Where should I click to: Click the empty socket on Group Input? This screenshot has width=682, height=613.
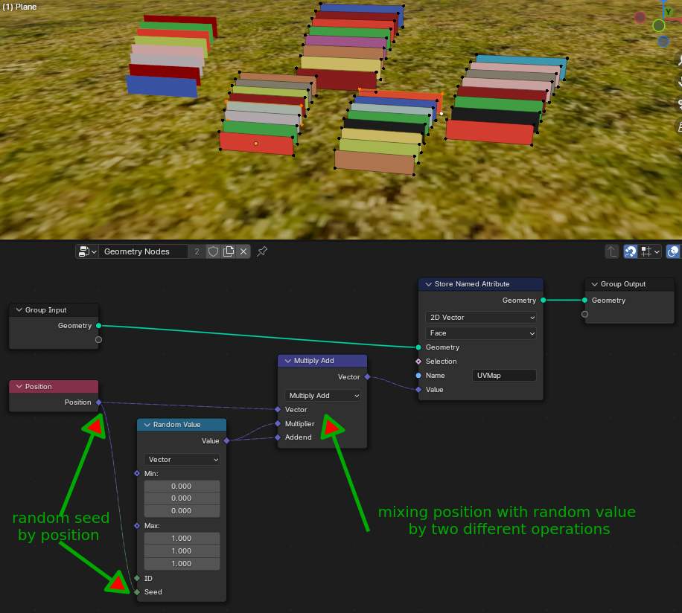(x=99, y=340)
